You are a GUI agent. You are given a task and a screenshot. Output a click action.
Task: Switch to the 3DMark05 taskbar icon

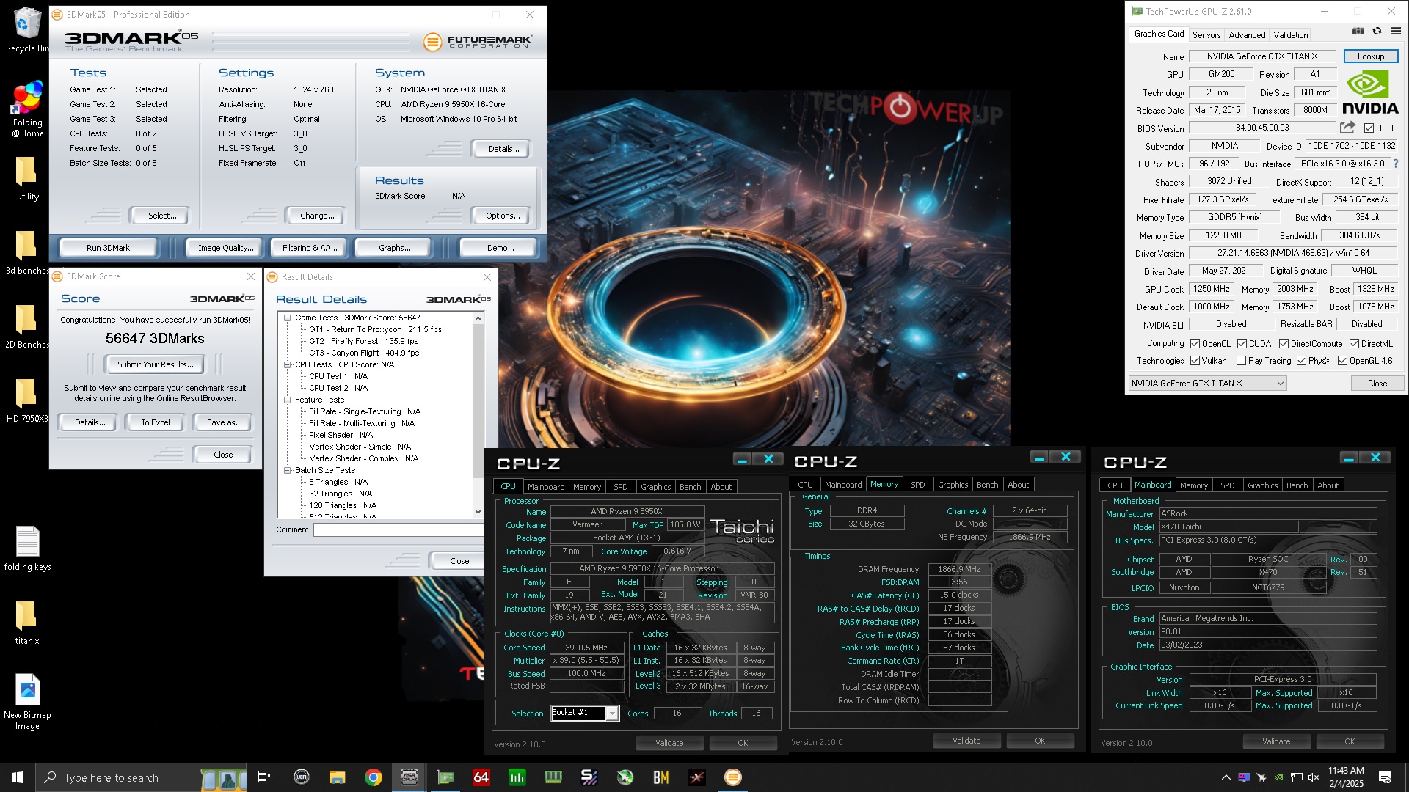pos(733,777)
